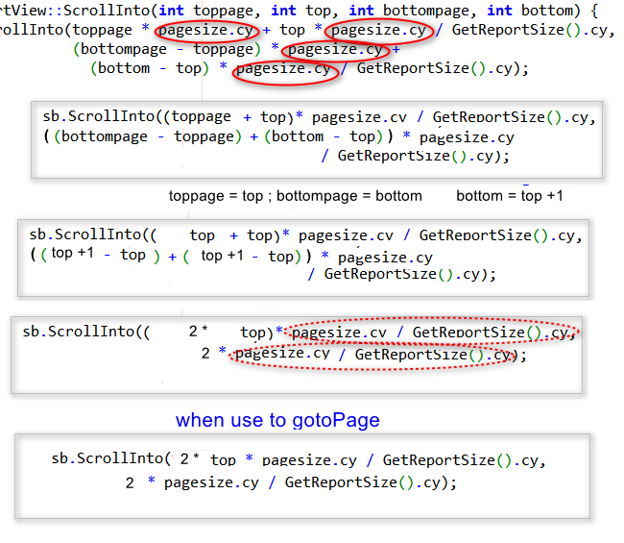Click '2* top' in the last code box
Viewport: 624px width, 543px height.
pyautogui.click(x=207, y=459)
